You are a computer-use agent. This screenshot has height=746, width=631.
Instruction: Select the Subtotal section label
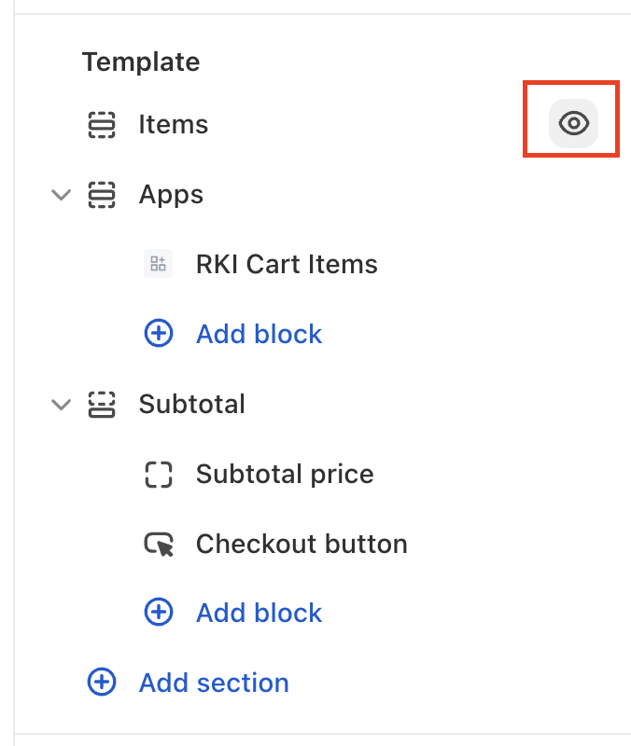point(191,405)
